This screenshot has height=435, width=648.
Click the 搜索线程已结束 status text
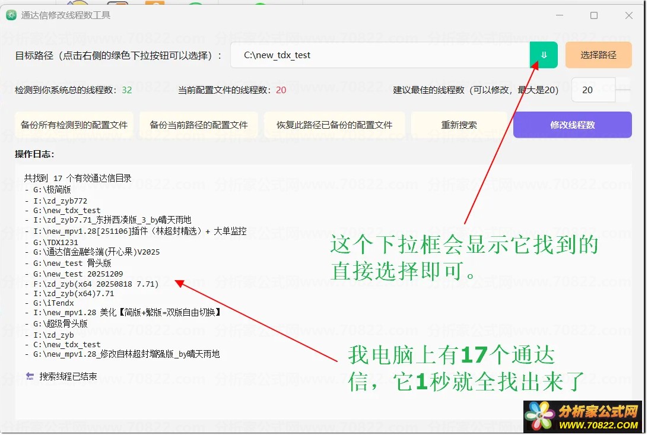[68, 376]
